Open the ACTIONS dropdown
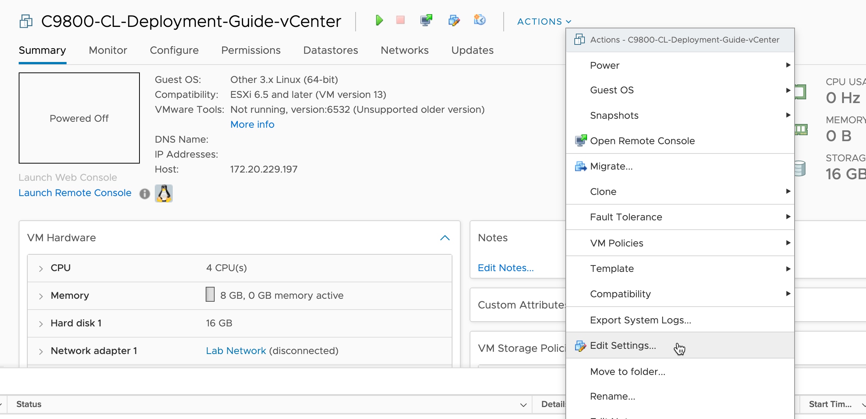Image resolution: width=866 pixels, height=419 pixels. tap(544, 22)
